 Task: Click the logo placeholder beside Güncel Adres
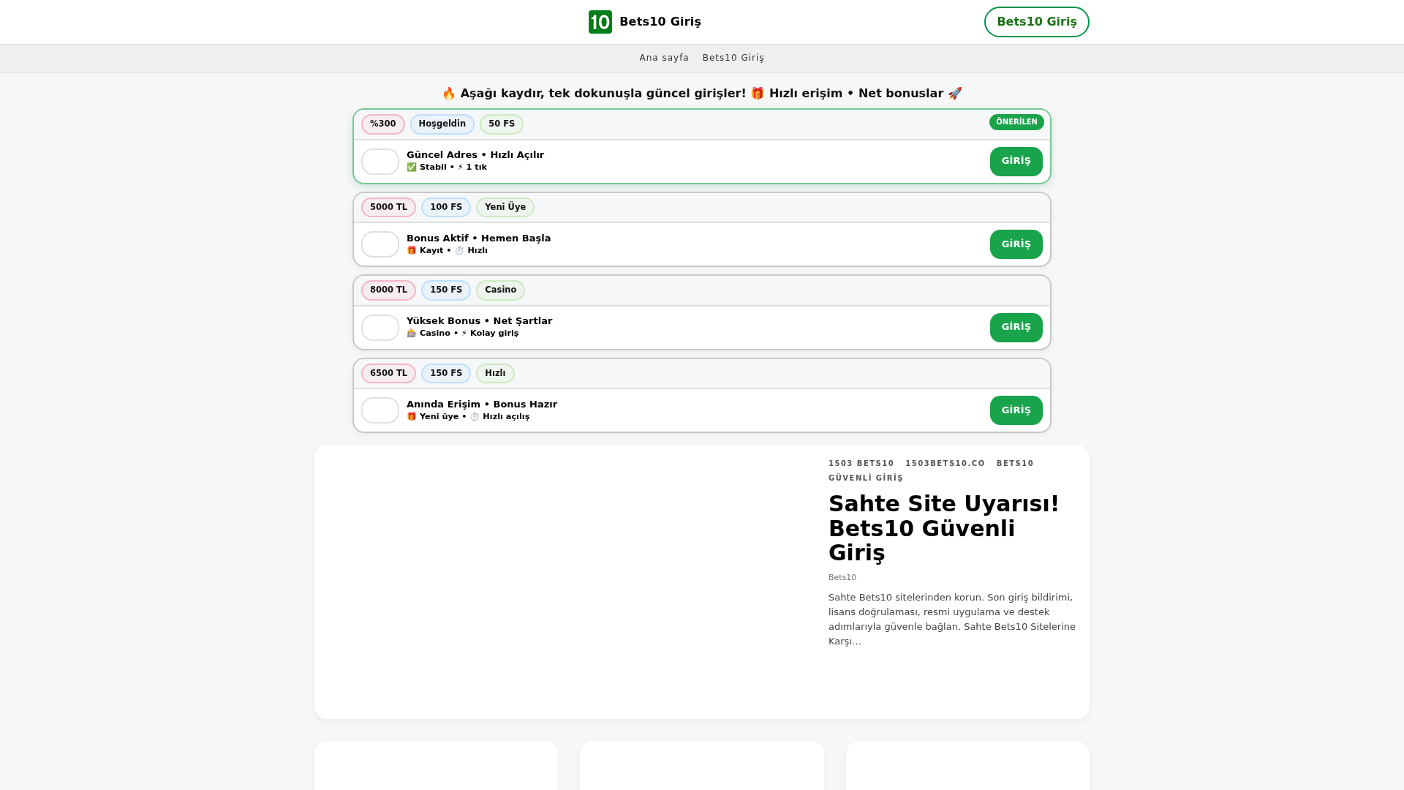(x=380, y=162)
